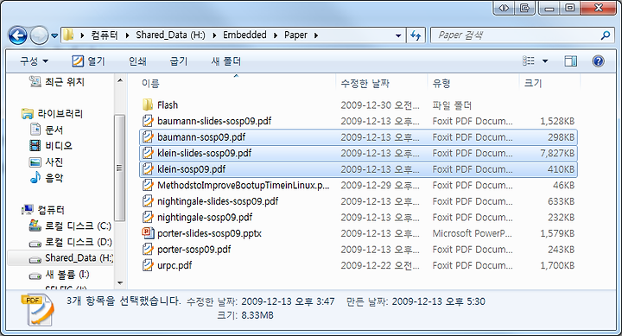
Task: Focus the Paper 검색 search box
Action: pyautogui.click(x=516, y=35)
